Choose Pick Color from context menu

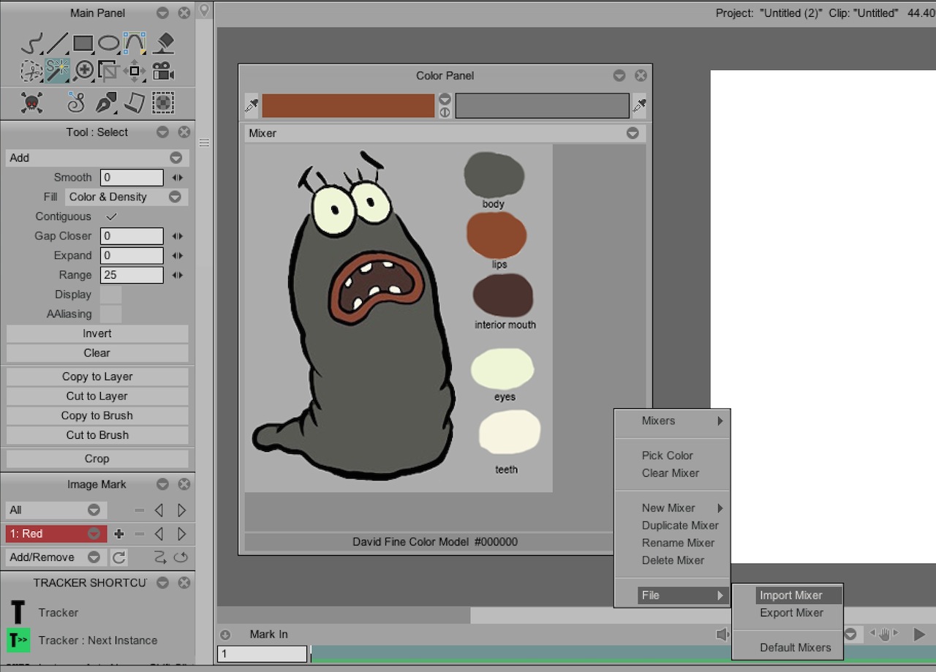672,455
